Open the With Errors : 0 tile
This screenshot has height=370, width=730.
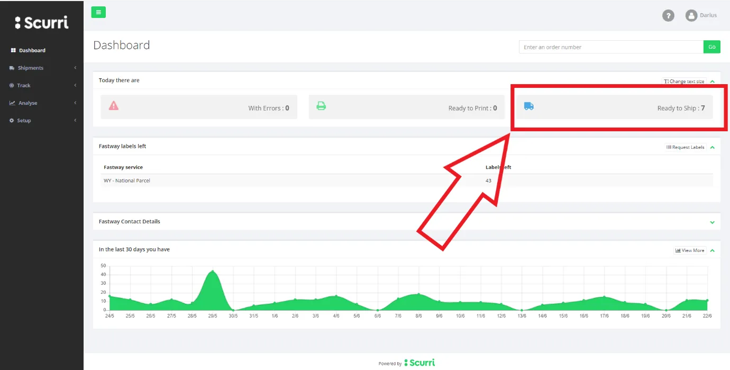[x=199, y=107]
